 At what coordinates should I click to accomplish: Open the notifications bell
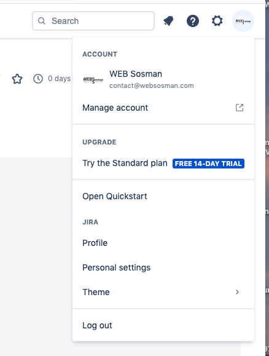click(168, 21)
